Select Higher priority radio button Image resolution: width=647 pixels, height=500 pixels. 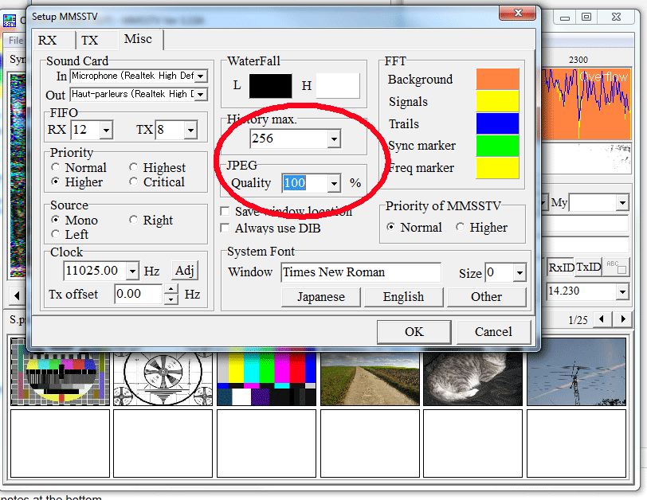coord(56,182)
